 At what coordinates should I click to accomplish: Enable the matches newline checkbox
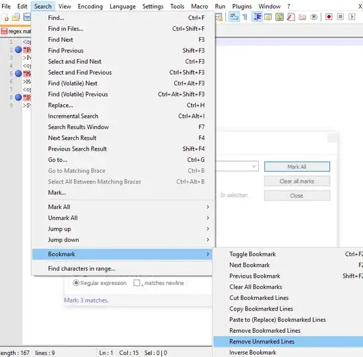tap(136, 283)
